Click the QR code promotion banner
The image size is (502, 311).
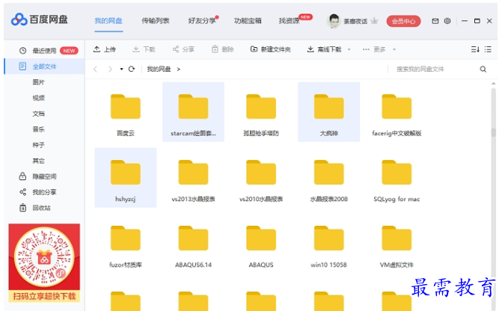pos(44,262)
